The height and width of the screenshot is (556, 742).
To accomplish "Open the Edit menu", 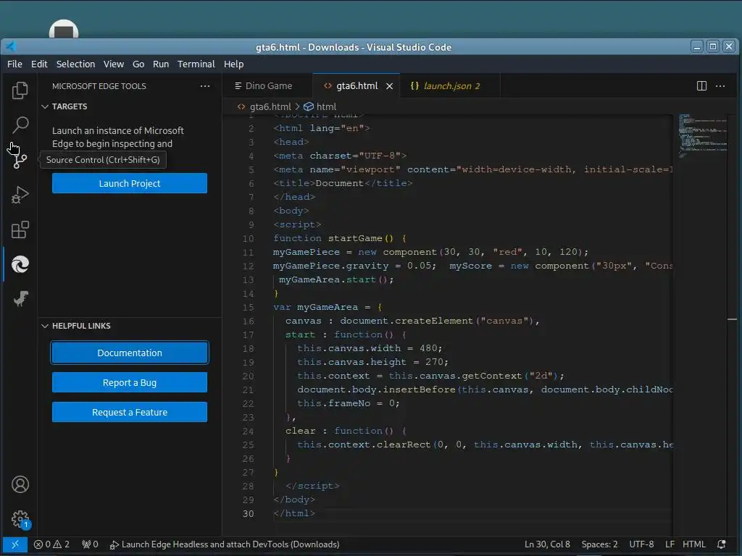I will click(x=39, y=64).
